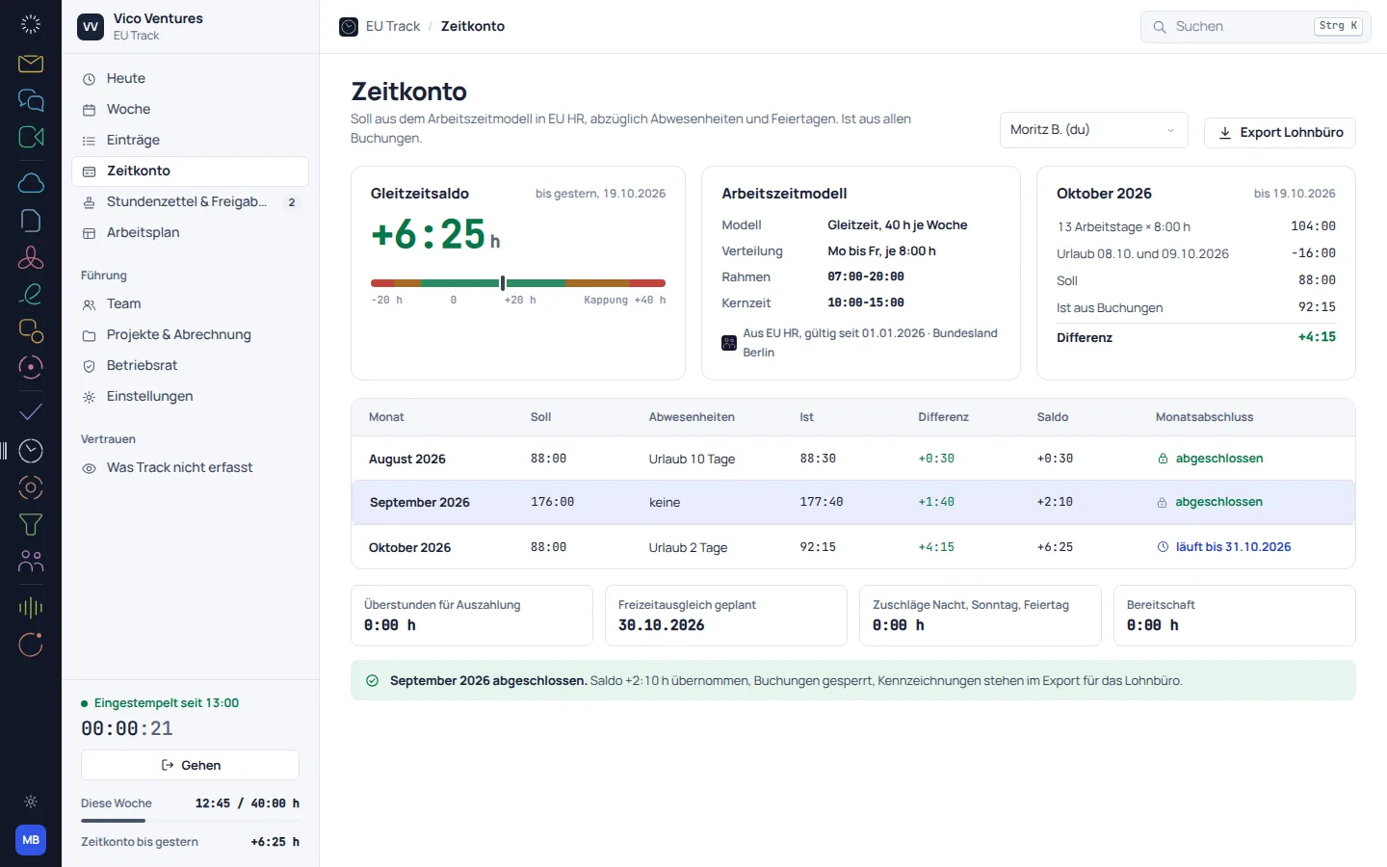Click the clock Track app icon
Image resolution: width=1387 pixels, height=867 pixels.
coord(31,451)
